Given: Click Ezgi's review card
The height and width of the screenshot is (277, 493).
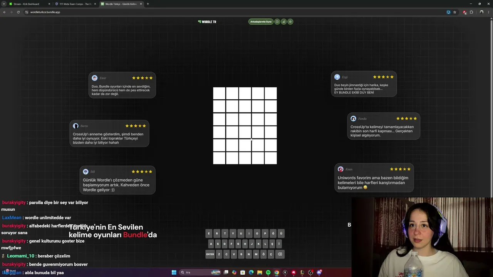Looking at the screenshot, I should tap(364, 84).
